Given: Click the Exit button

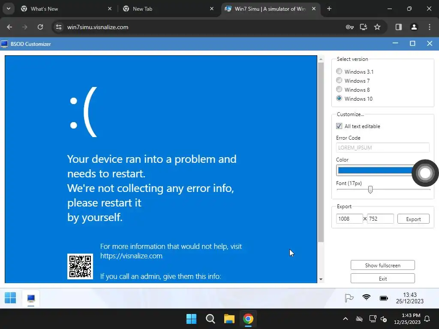Looking at the screenshot, I should pos(382,278).
